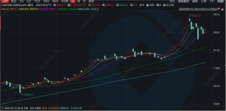Click the 8880 price axis label
This screenshot has height=111, width=226.
[217, 32]
